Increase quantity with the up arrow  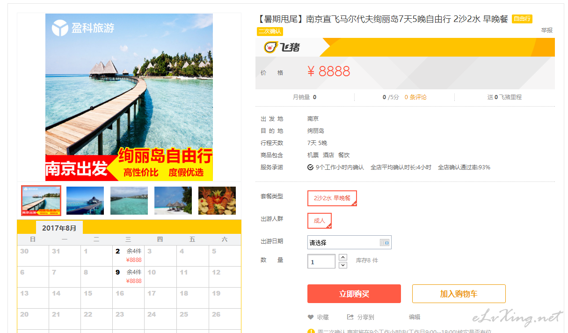point(343,257)
